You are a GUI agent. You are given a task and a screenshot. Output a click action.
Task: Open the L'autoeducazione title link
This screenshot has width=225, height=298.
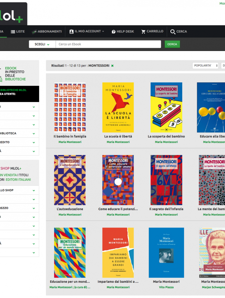point(70,209)
